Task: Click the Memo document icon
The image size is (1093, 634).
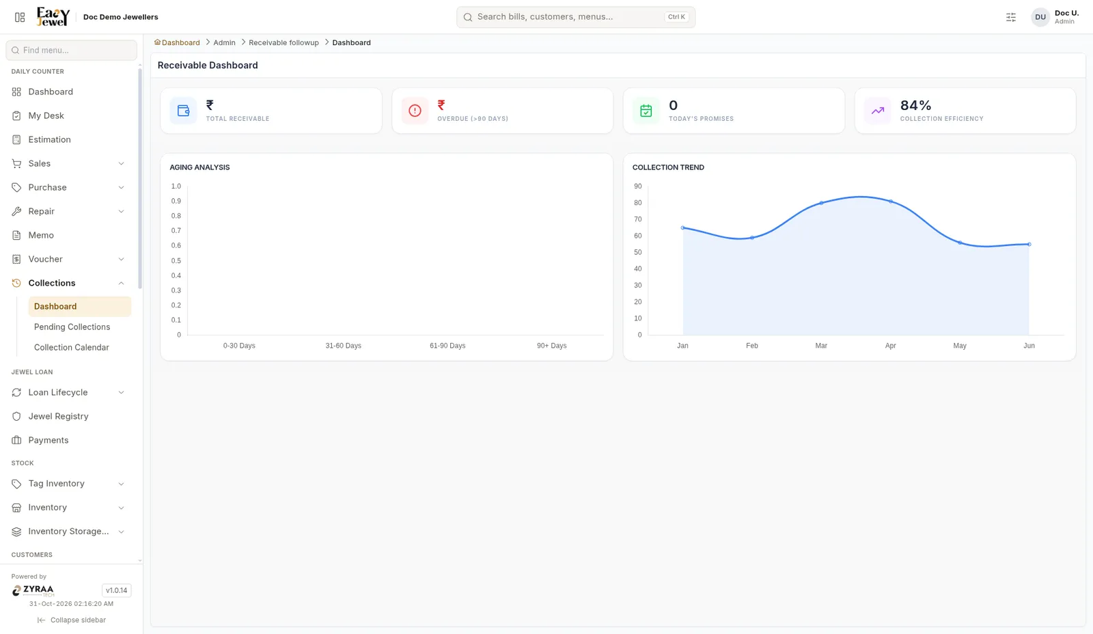Action: [x=16, y=235]
